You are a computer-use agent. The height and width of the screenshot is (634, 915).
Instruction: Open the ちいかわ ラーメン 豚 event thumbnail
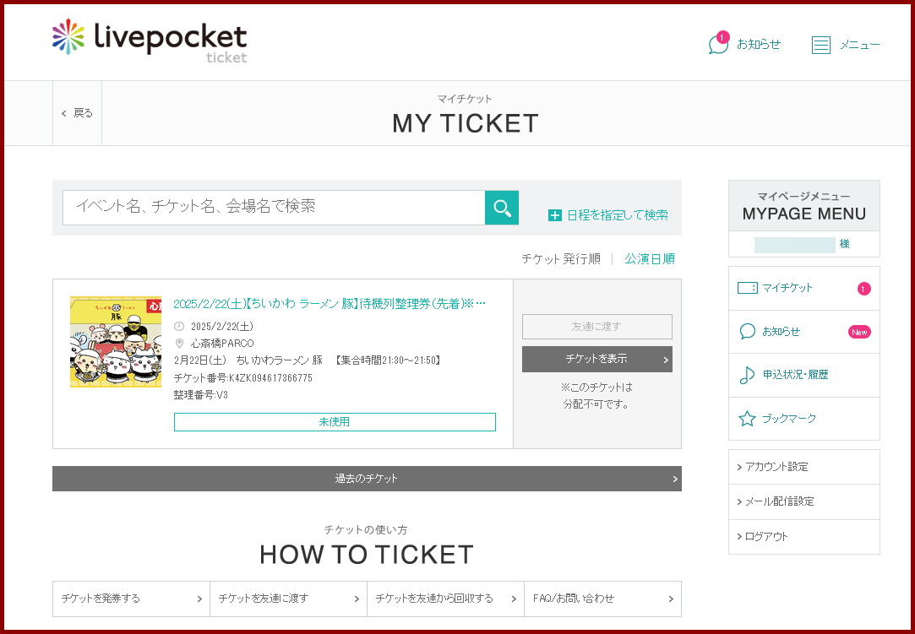tap(116, 342)
